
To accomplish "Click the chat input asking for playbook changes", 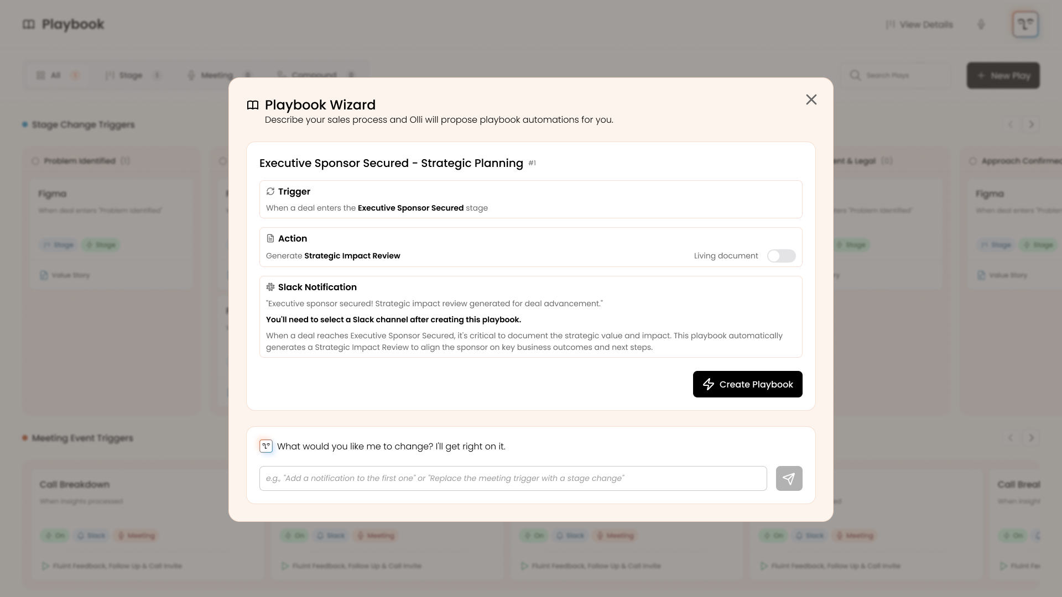I will point(512,478).
